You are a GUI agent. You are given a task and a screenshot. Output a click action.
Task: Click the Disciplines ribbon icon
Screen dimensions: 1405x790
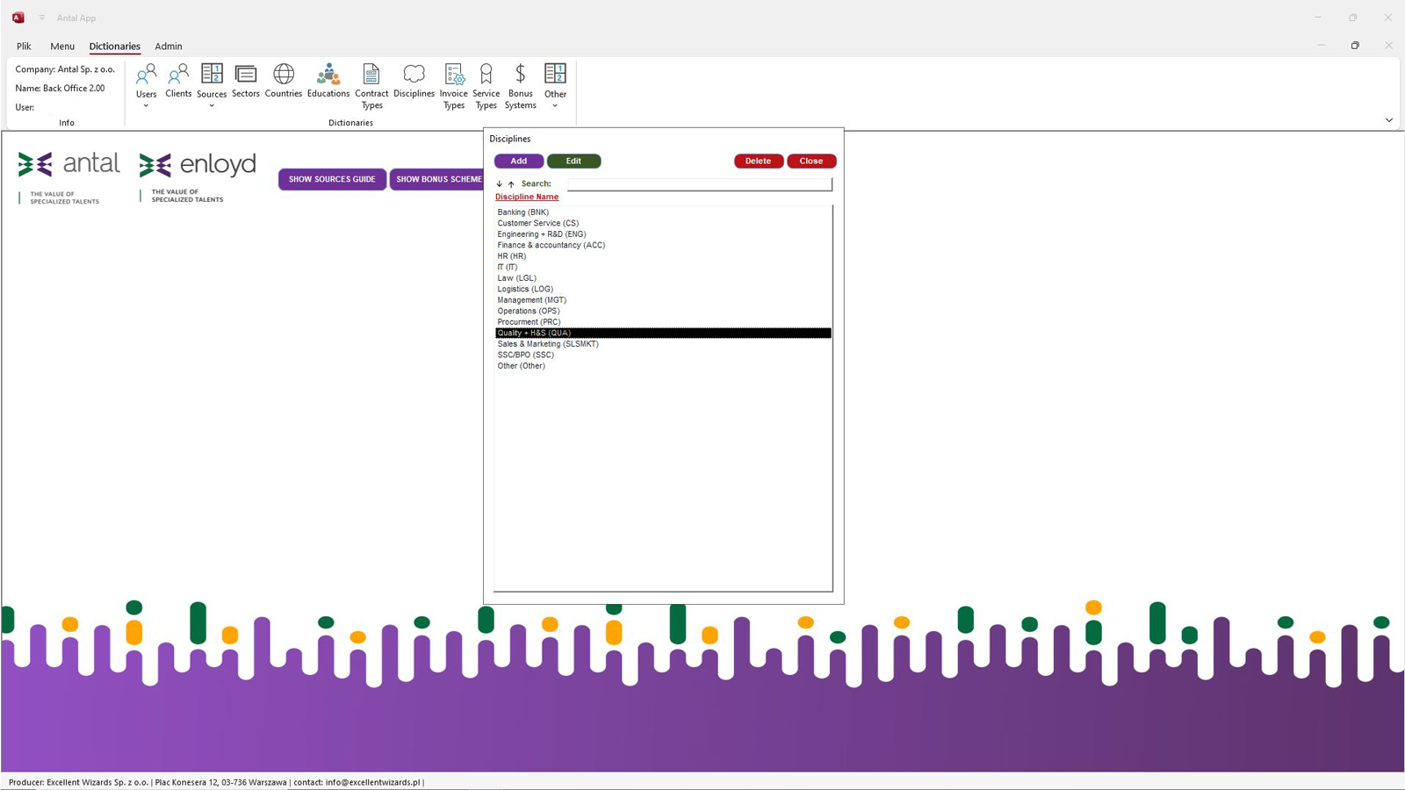point(414,80)
